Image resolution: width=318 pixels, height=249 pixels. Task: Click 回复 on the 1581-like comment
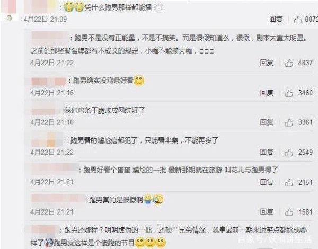(267, 212)
